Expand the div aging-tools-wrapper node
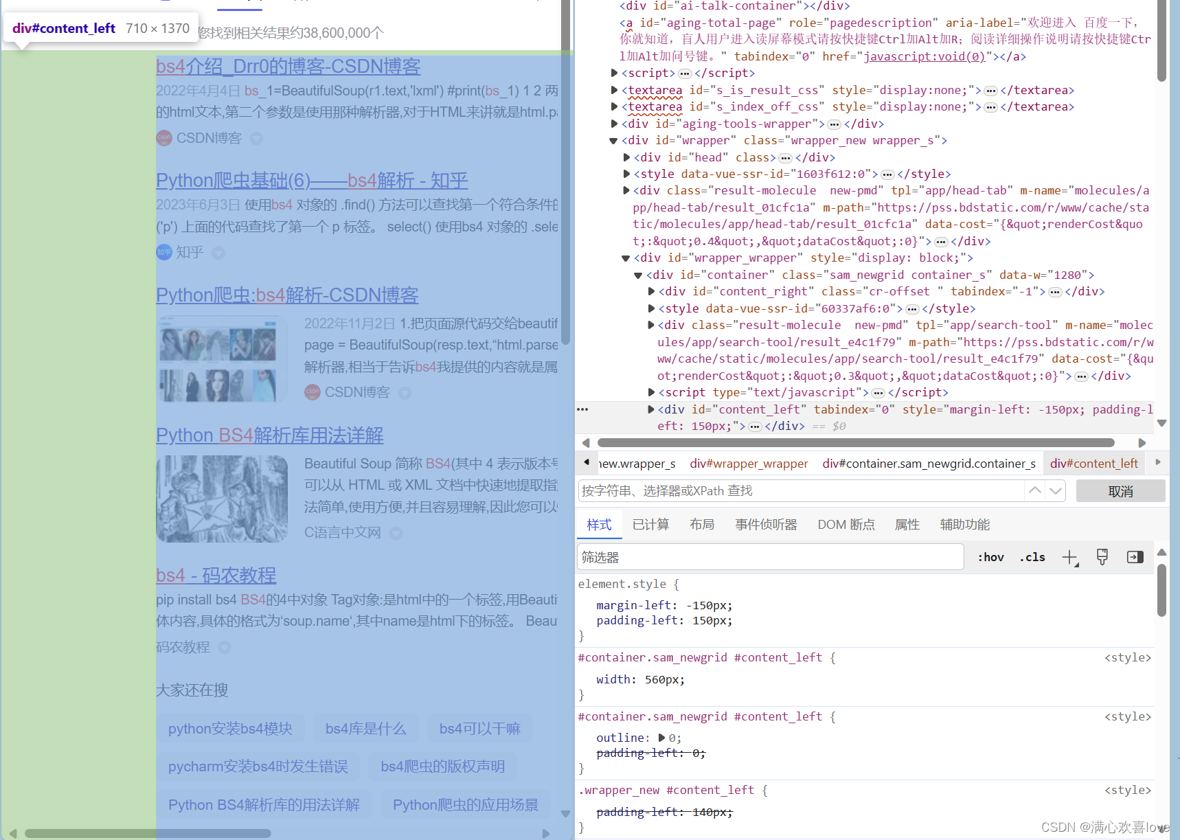 pyautogui.click(x=614, y=124)
